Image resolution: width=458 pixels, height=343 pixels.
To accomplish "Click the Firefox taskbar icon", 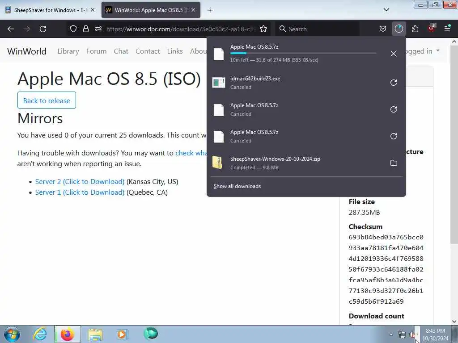I will (67, 334).
